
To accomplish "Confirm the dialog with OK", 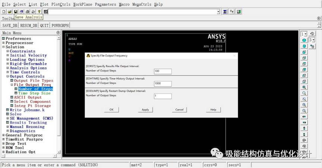I will (111, 110).
